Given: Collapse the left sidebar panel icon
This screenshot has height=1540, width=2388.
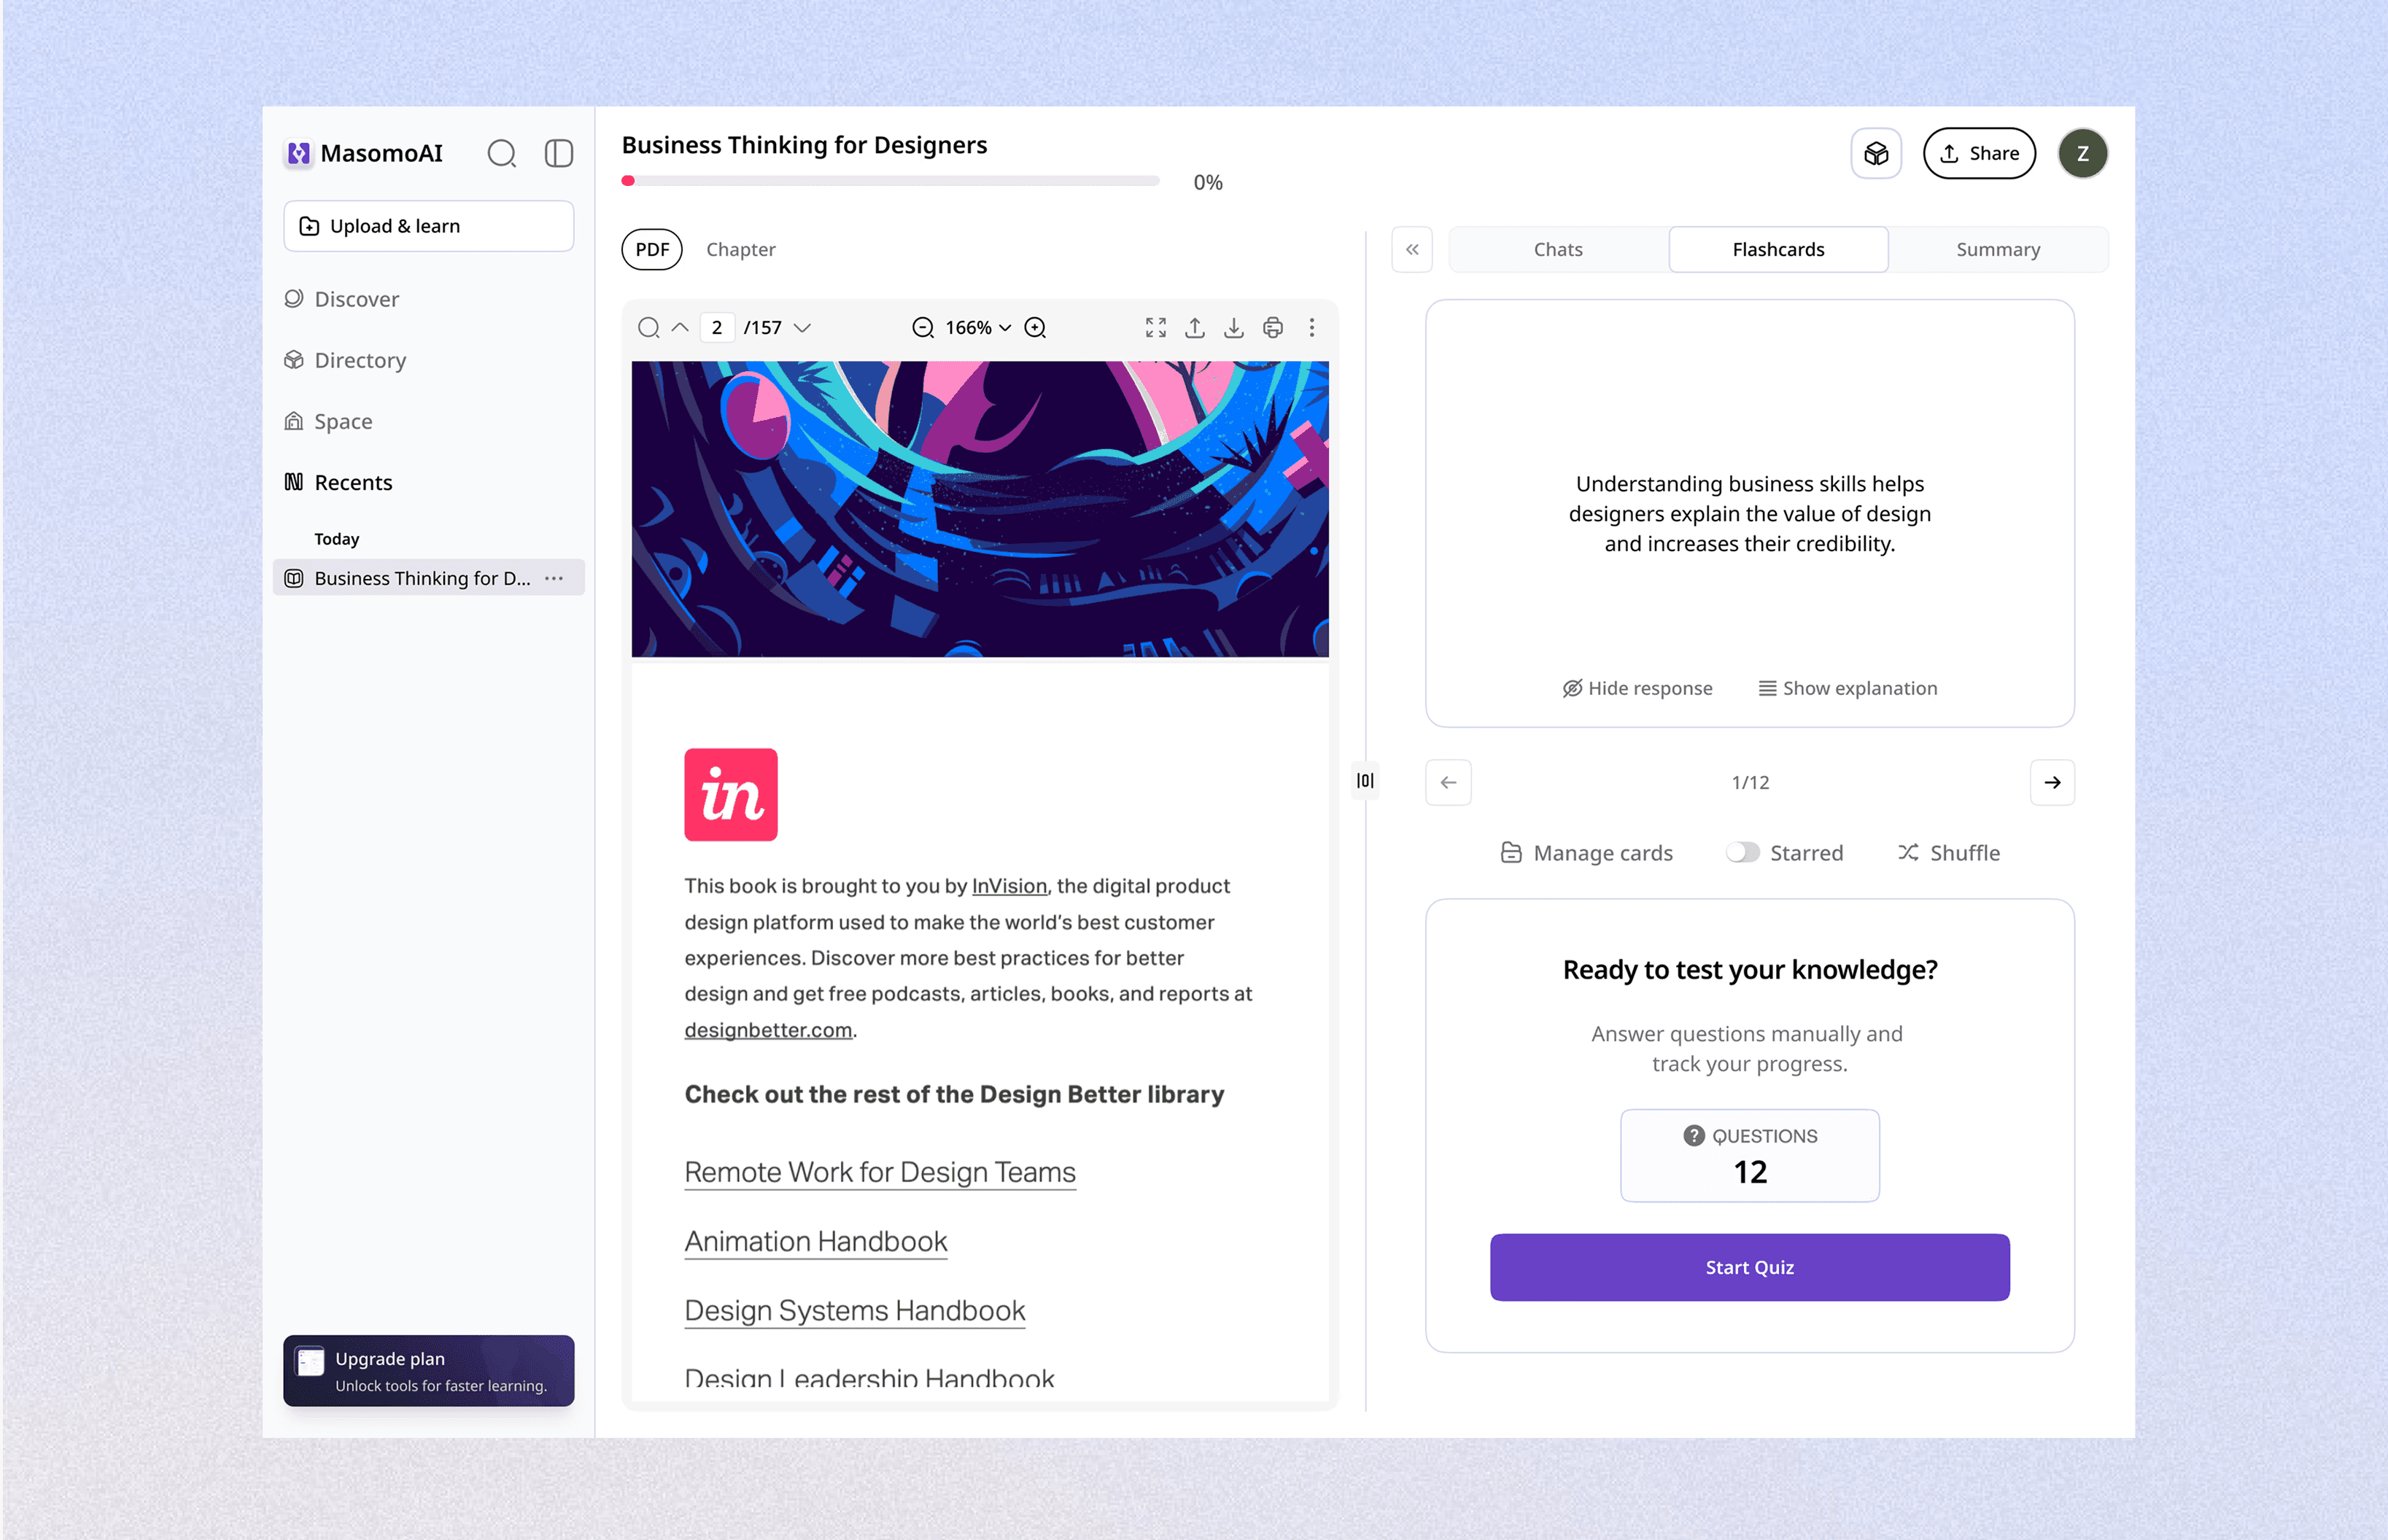Looking at the screenshot, I should 558,153.
